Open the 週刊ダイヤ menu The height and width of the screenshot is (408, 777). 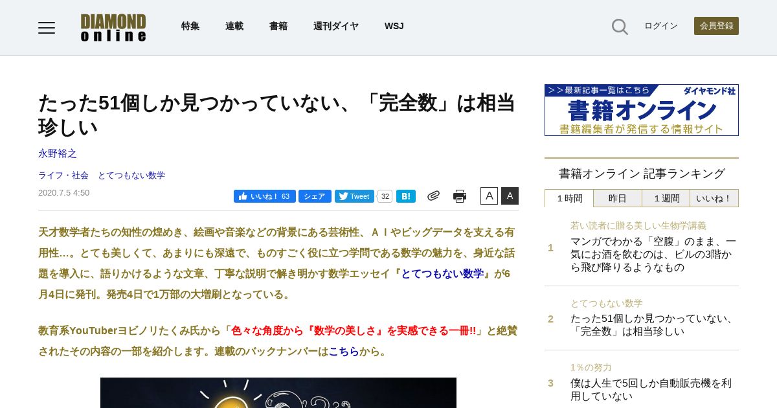336,26
